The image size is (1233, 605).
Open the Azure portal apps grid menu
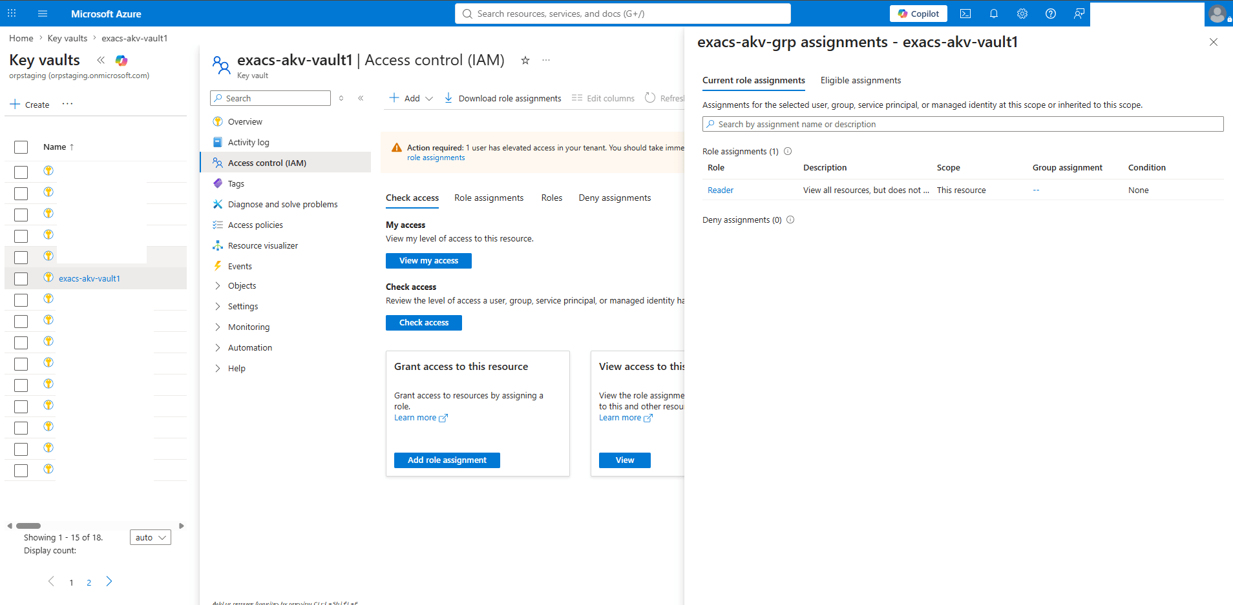(12, 14)
